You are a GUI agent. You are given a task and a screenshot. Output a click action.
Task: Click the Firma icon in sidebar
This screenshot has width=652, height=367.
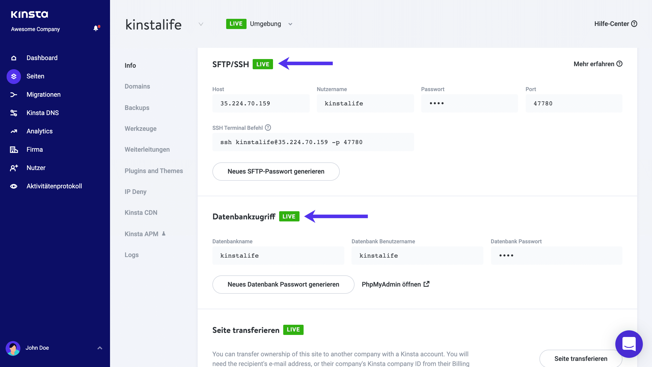click(13, 149)
